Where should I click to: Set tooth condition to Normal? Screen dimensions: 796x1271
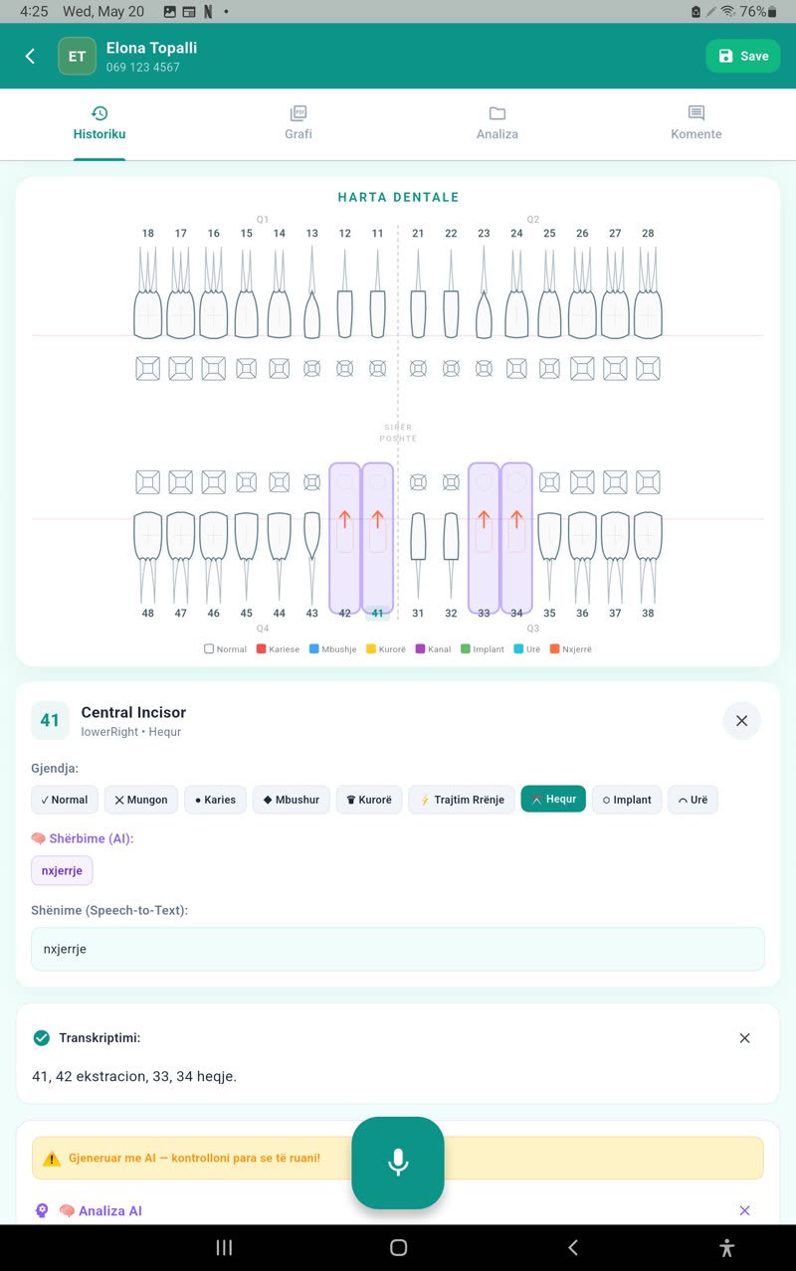64,800
